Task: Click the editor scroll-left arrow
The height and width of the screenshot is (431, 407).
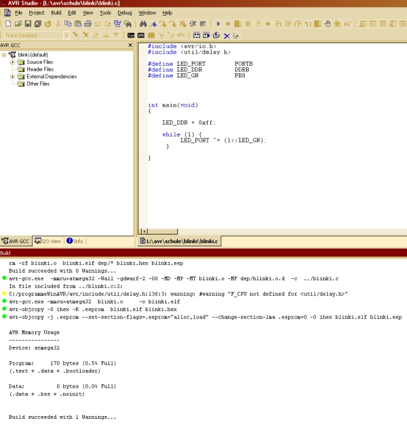Action: pyautogui.click(x=144, y=231)
